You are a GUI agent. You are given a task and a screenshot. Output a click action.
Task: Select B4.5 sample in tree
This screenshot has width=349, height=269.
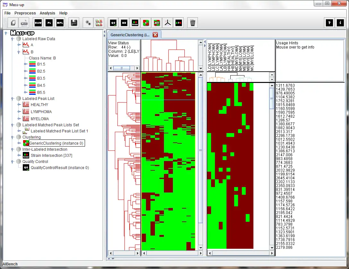point(41,85)
